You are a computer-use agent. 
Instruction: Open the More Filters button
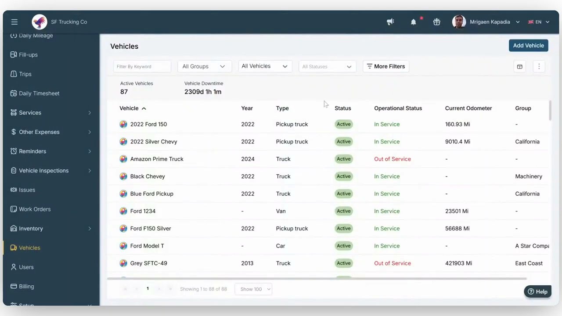pyautogui.click(x=386, y=66)
